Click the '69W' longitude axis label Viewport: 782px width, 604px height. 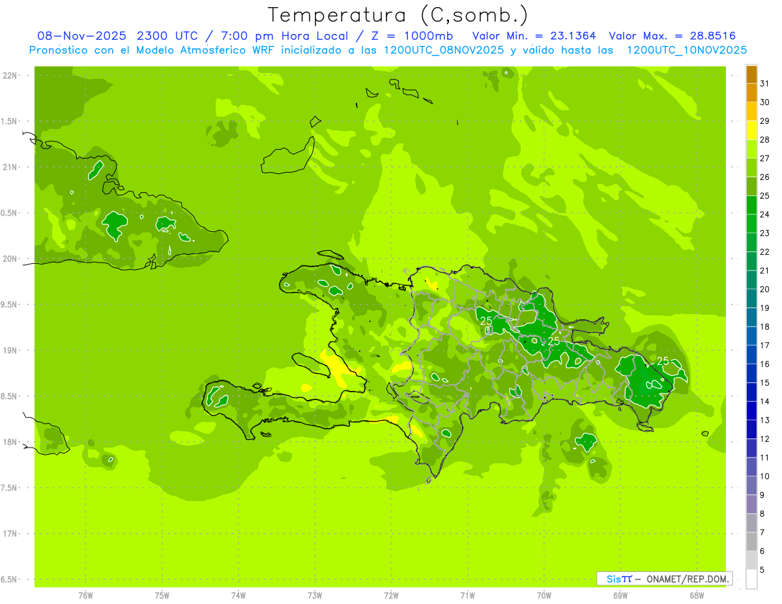tap(620, 596)
